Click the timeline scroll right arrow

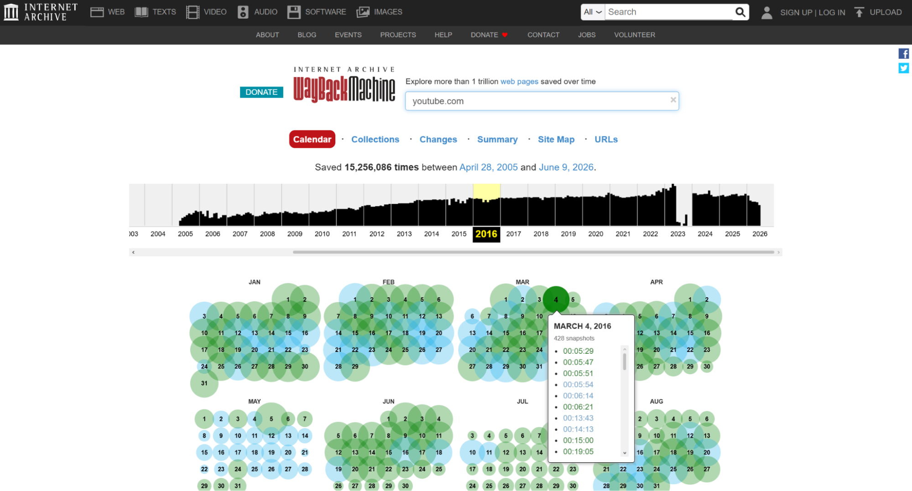(x=778, y=252)
